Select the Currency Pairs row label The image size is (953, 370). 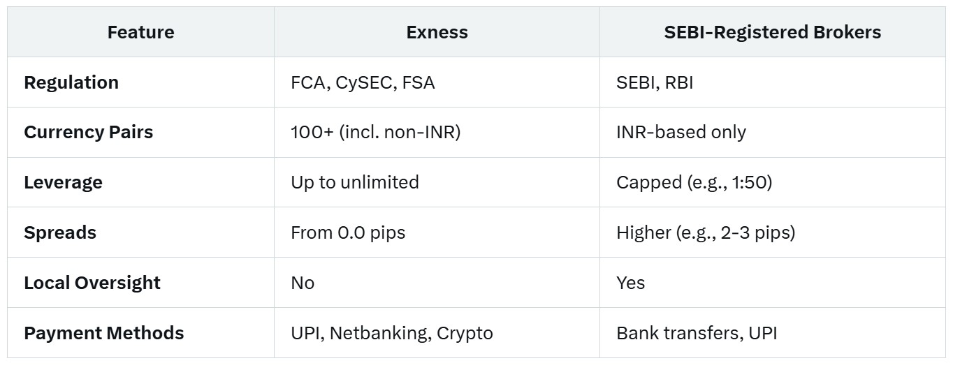(88, 132)
